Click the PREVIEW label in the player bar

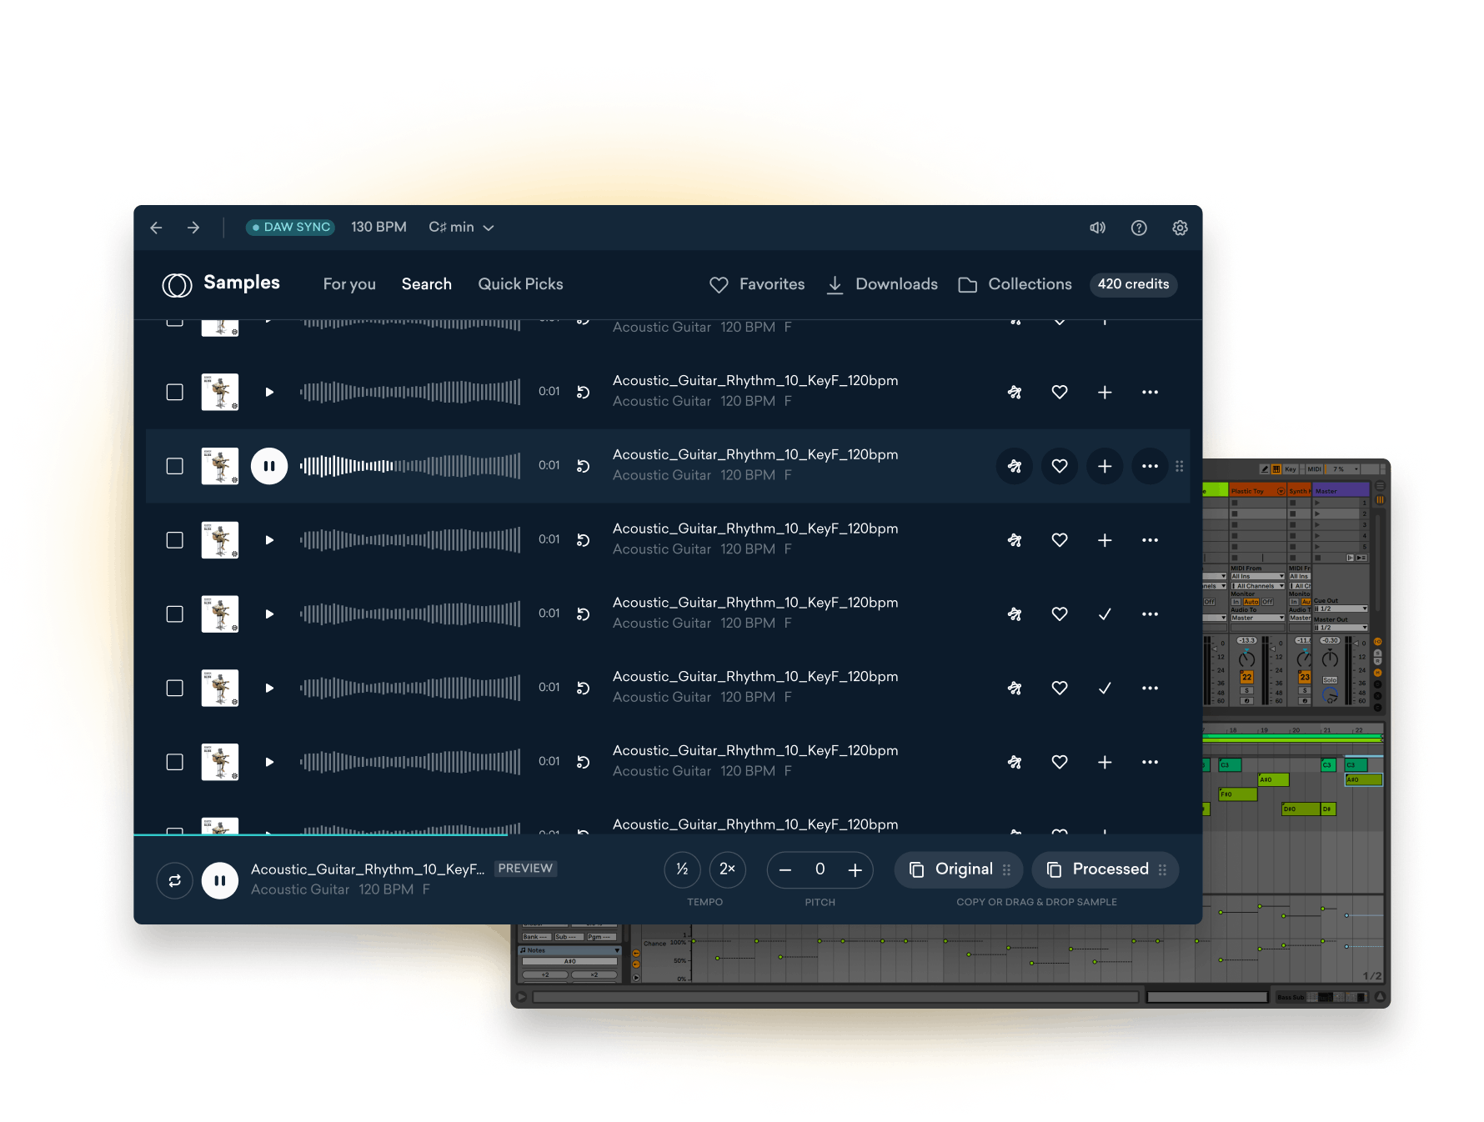coord(525,869)
